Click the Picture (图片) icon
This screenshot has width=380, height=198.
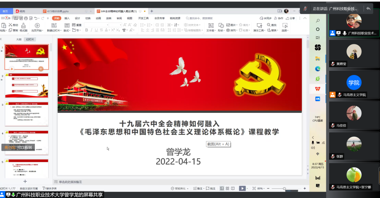pyautogui.click(x=228, y=25)
